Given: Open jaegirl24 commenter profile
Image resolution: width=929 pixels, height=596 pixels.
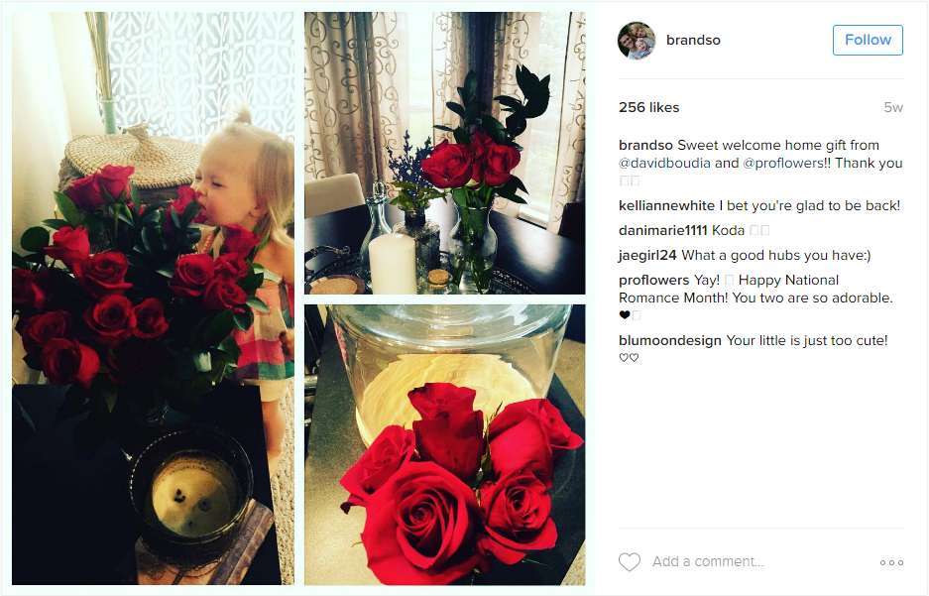Looking at the screenshot, I should pos(647,255).
